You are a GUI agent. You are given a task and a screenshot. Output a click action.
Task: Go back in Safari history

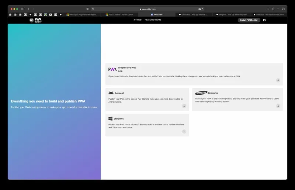tap(28, 9)
